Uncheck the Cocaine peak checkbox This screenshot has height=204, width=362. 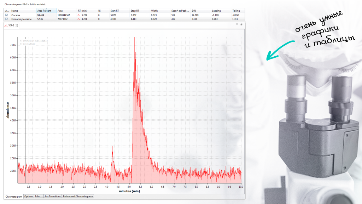pos(6,15)
